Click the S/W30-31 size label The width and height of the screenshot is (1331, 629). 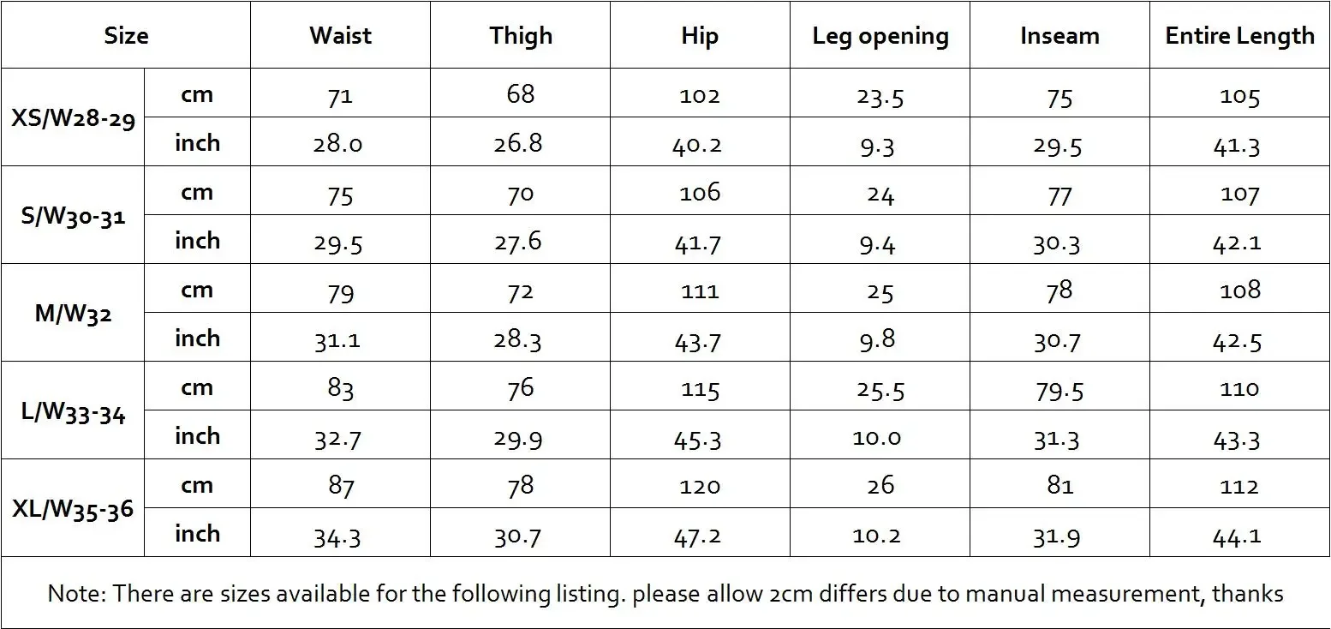coord(73,216)
